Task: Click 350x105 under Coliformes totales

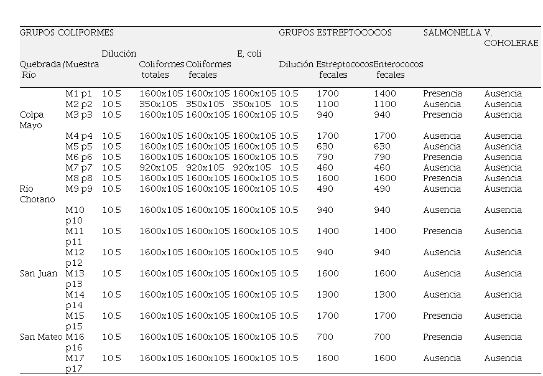Action: pos(158,104)
